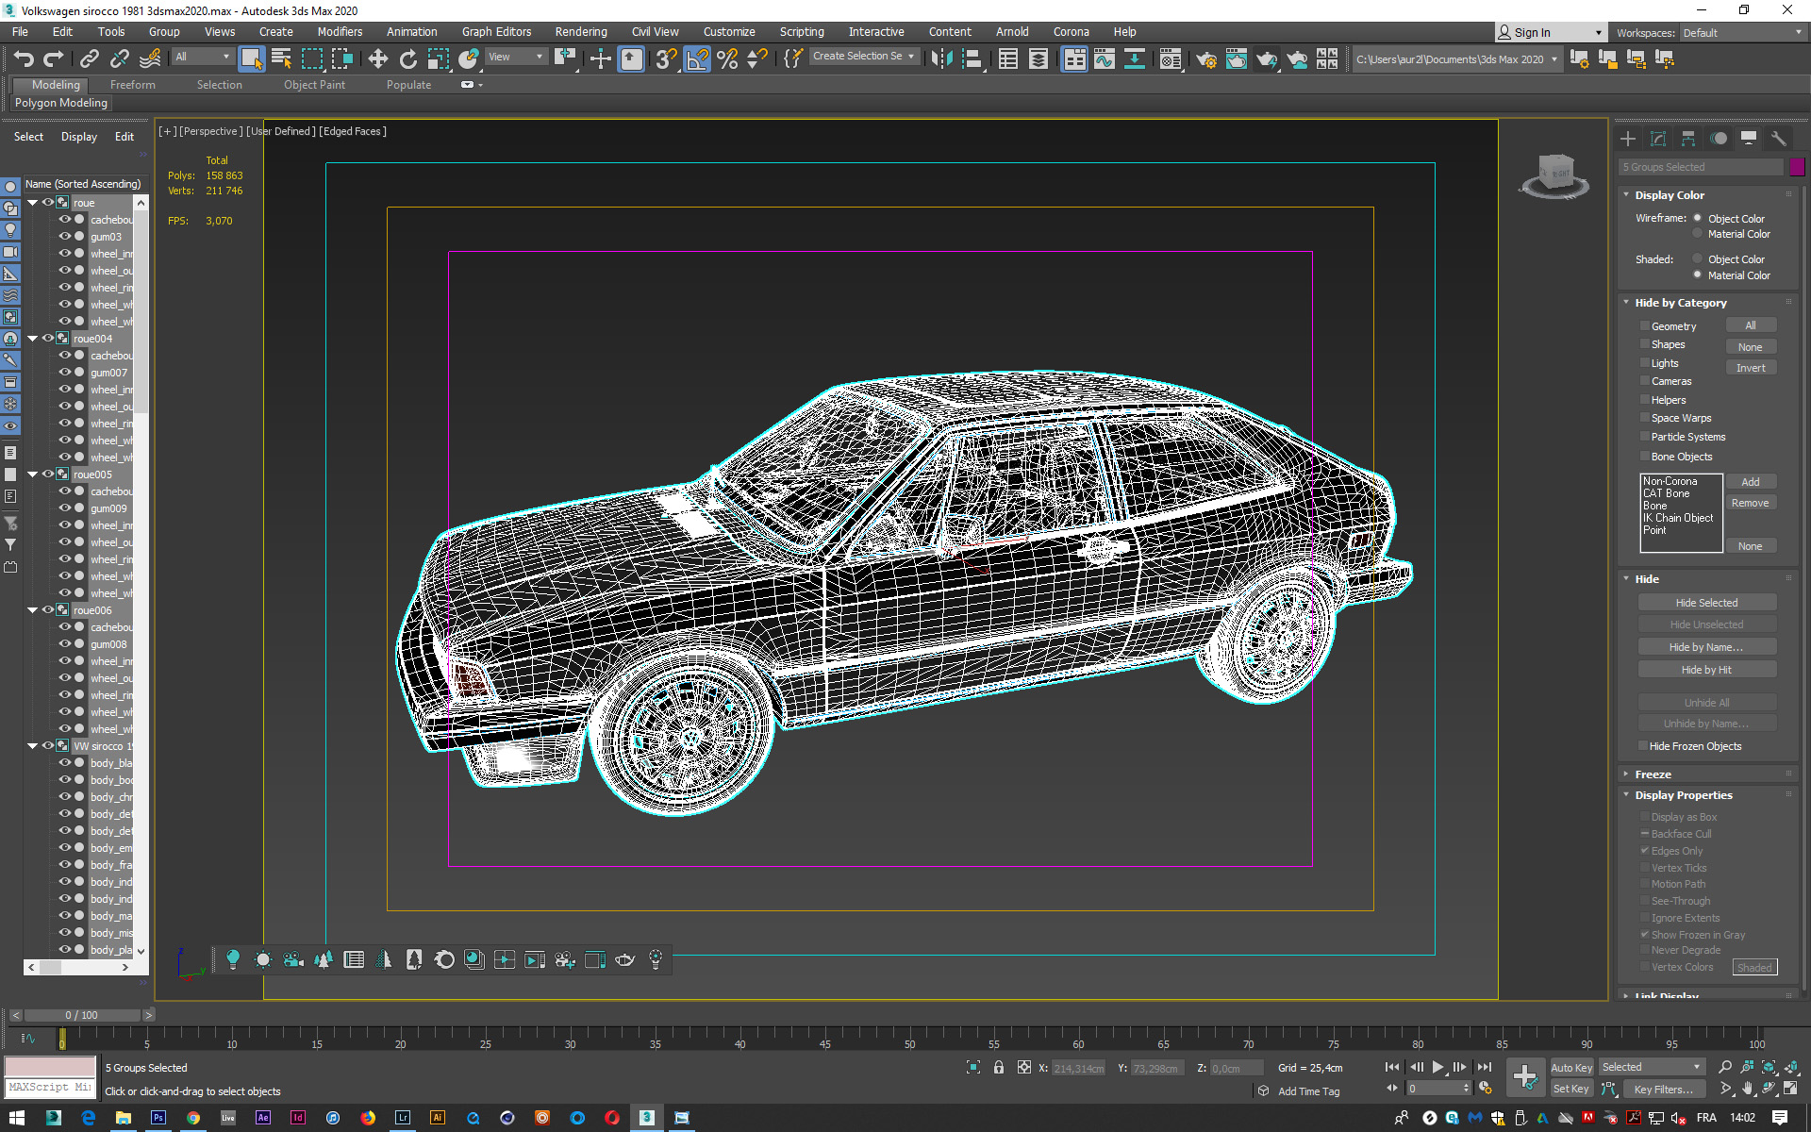Open the Modify command panel tab
The height and width of the screenshot is (1132, 1811).
click(1658, 139)
